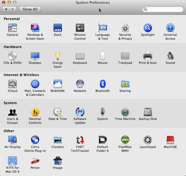The width and height of the screenshot is (186, 176).
Task: Open the Spotlight preference pane
Action: (x=148, y=28)
